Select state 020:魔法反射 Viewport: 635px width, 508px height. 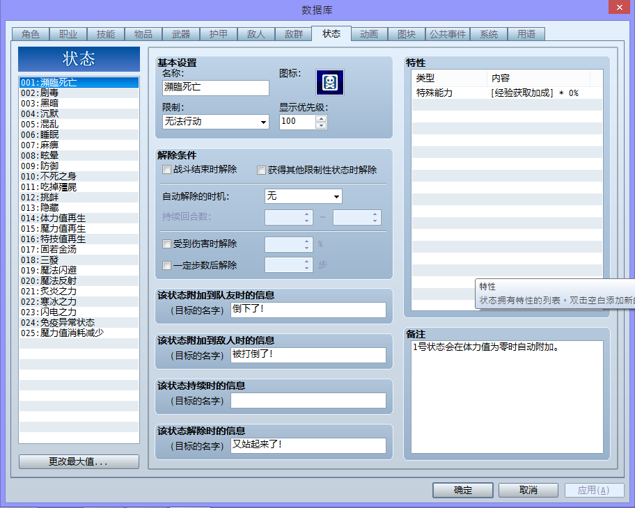click(x=79, y=281)
